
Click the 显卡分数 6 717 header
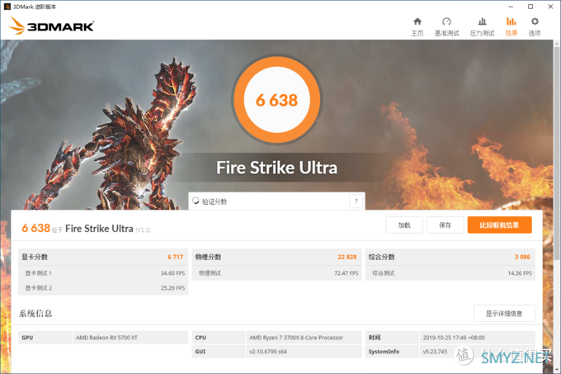(103, 257)
